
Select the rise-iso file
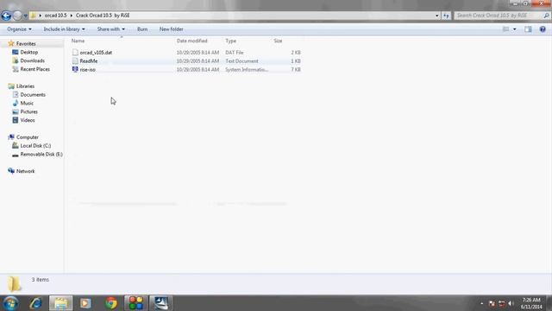click(87, 69)
